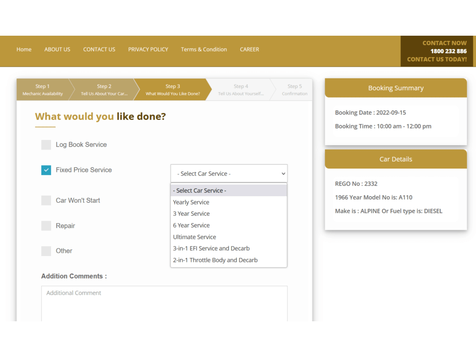This screenshot has height=357, width=476.
Task: Jump to Step 5 Confirmation
Action: click(295, 89)
